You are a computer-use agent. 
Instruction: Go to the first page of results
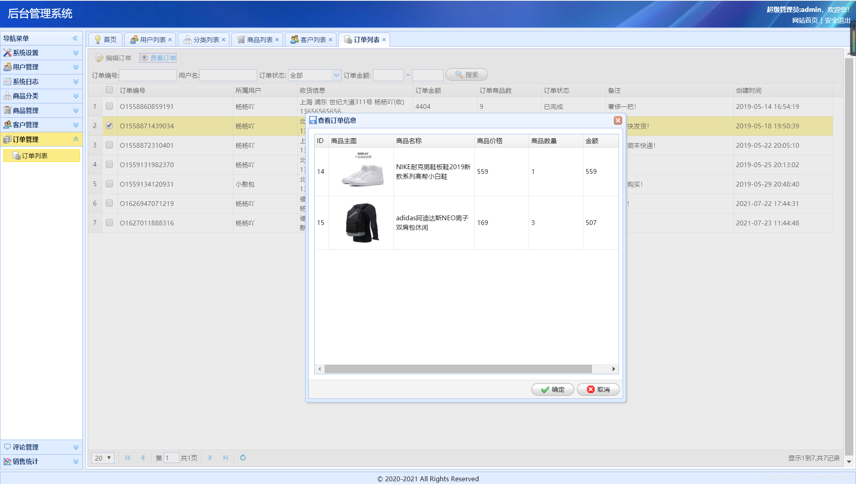tap(128, 458)
